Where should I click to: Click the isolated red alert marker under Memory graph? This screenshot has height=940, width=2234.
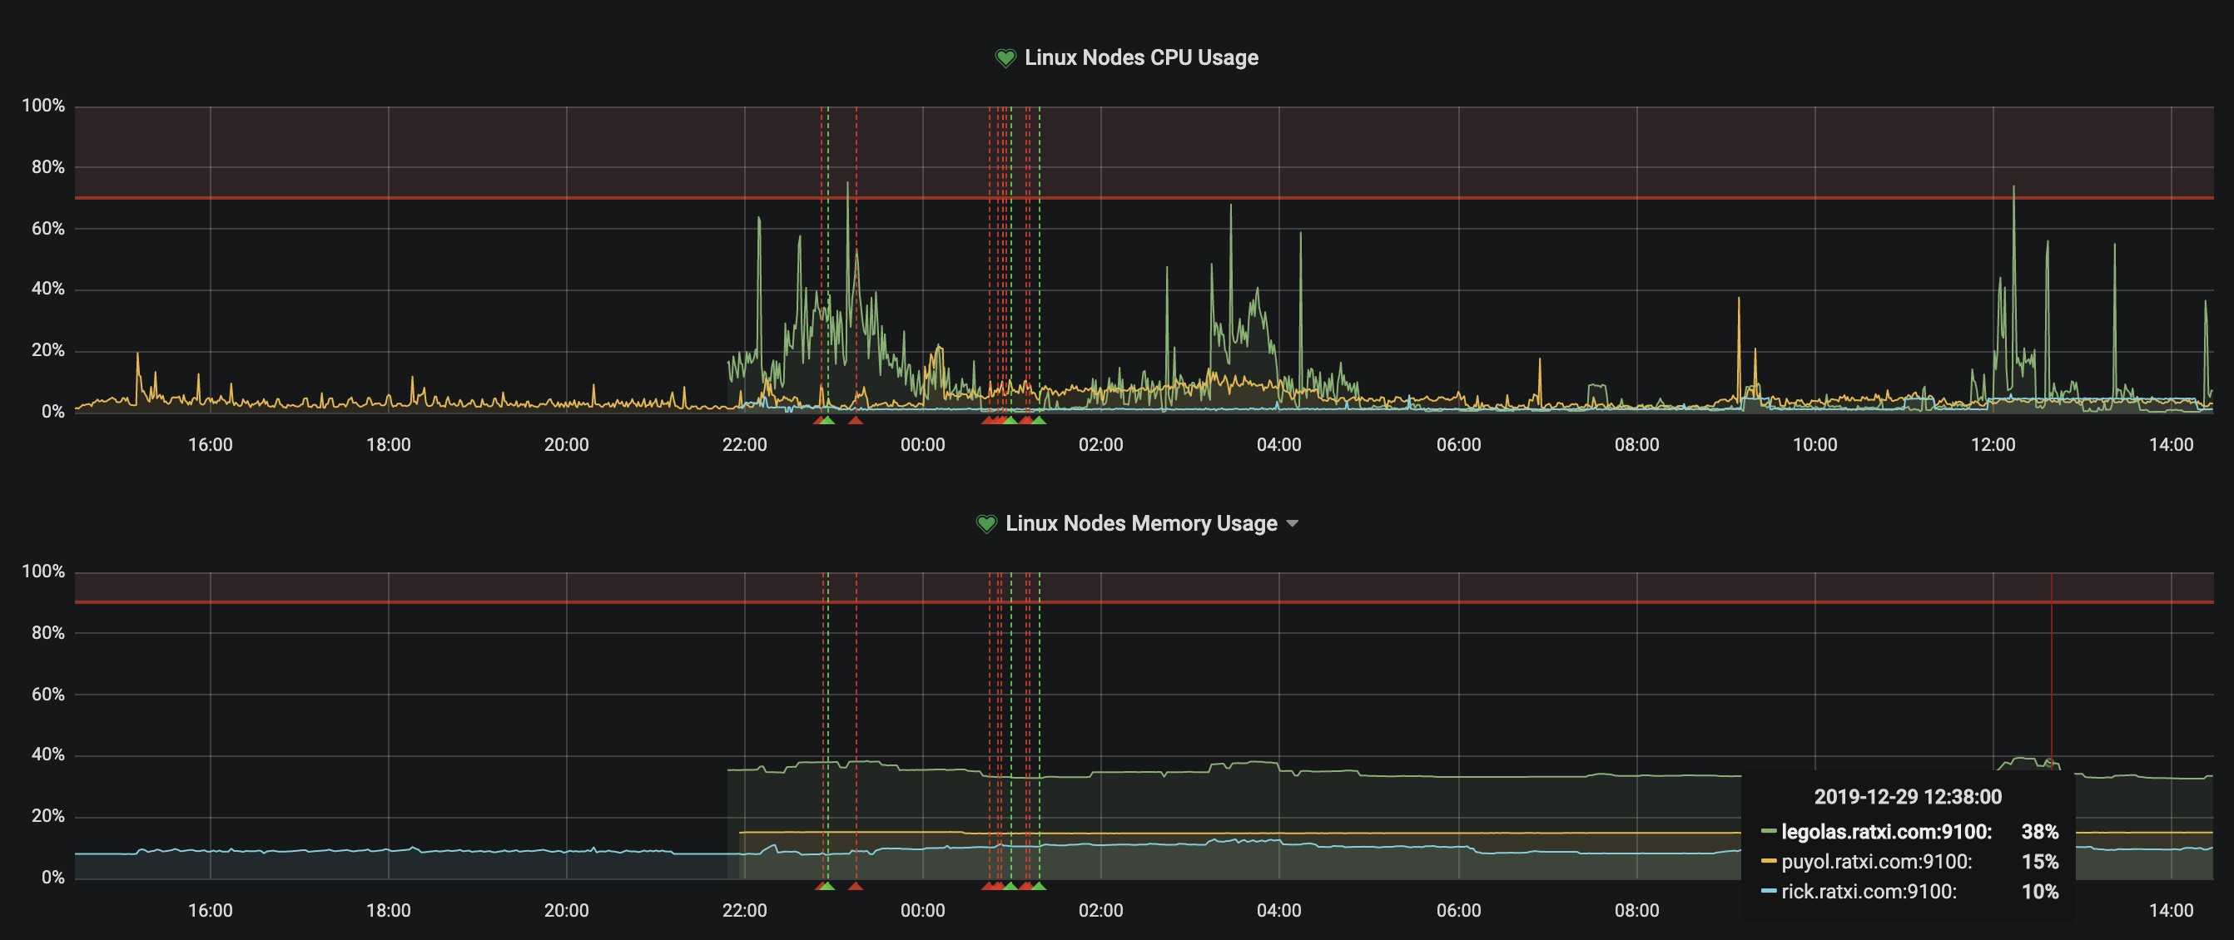click(855, 886)
